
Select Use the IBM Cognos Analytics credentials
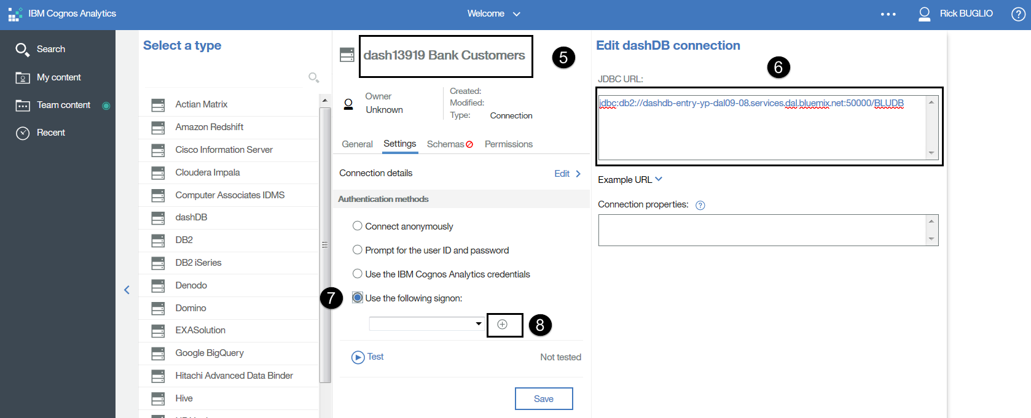tap(357, 274)
